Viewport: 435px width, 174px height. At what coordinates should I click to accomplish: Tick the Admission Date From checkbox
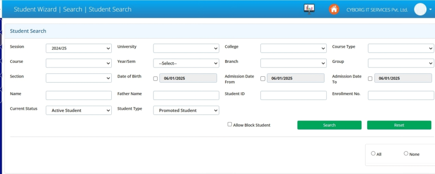(263, 79)
